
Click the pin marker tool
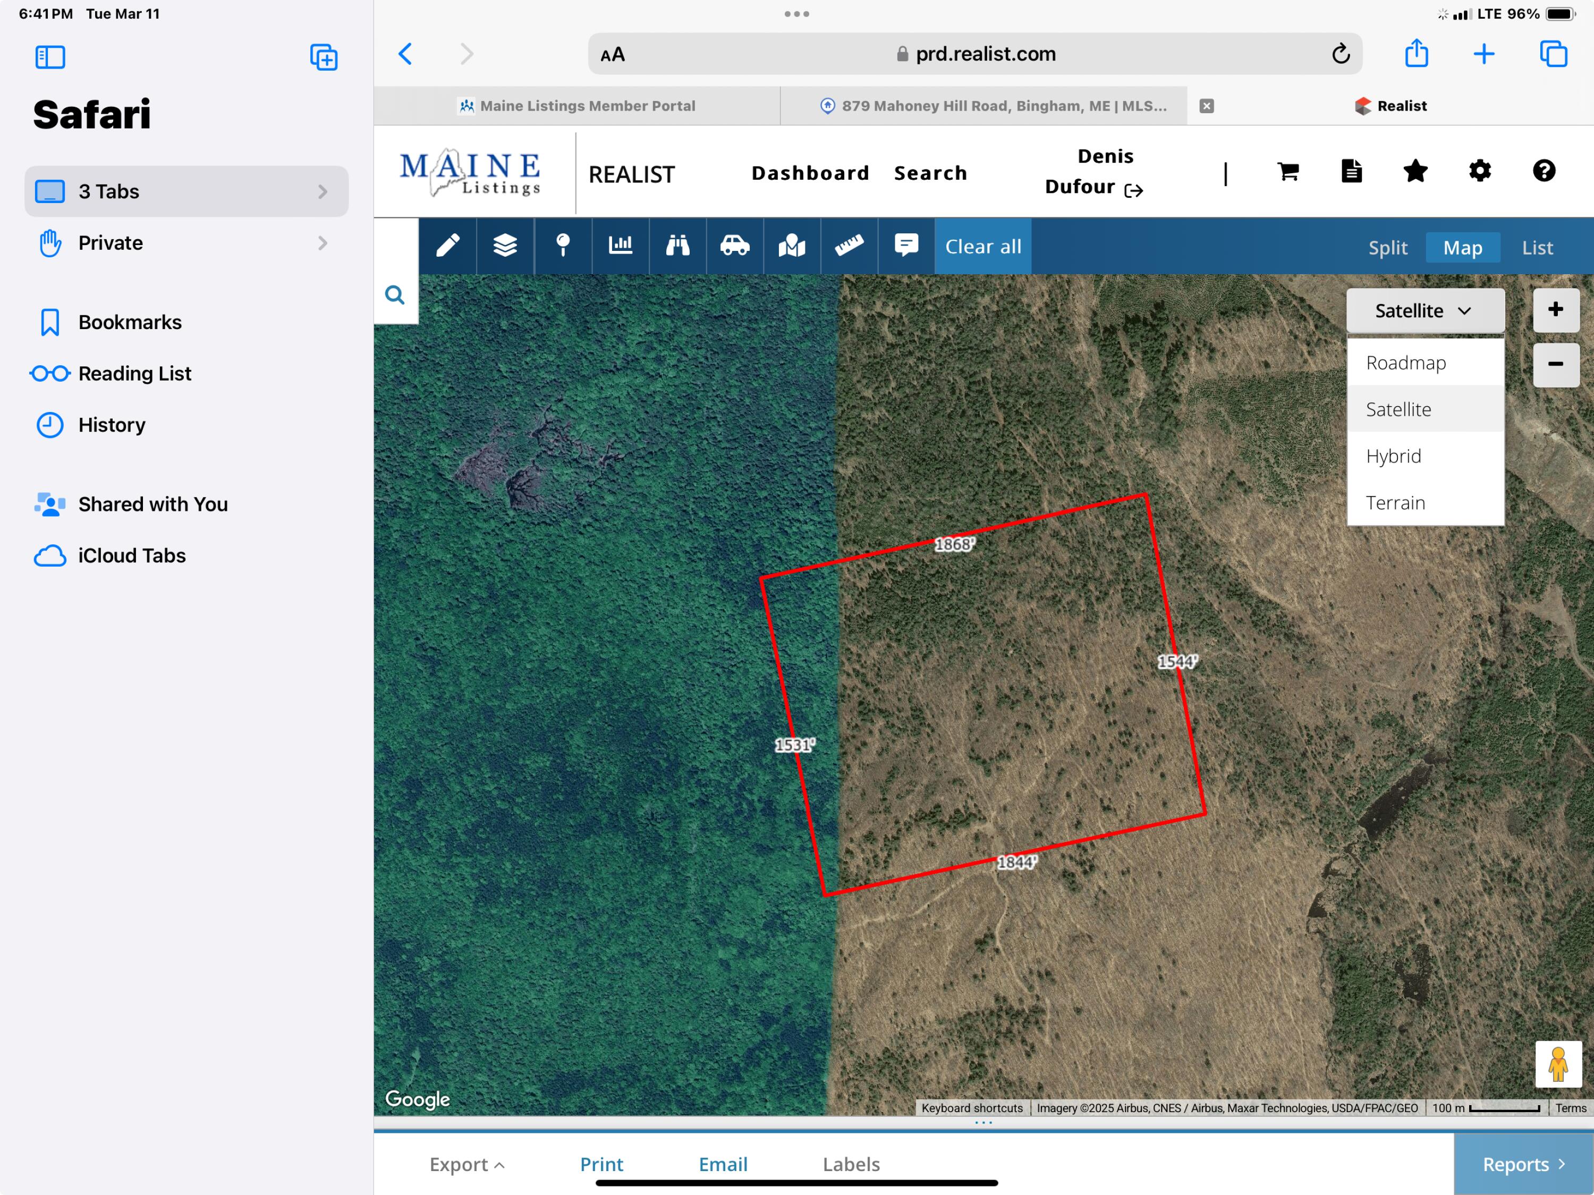click(563, 246)
